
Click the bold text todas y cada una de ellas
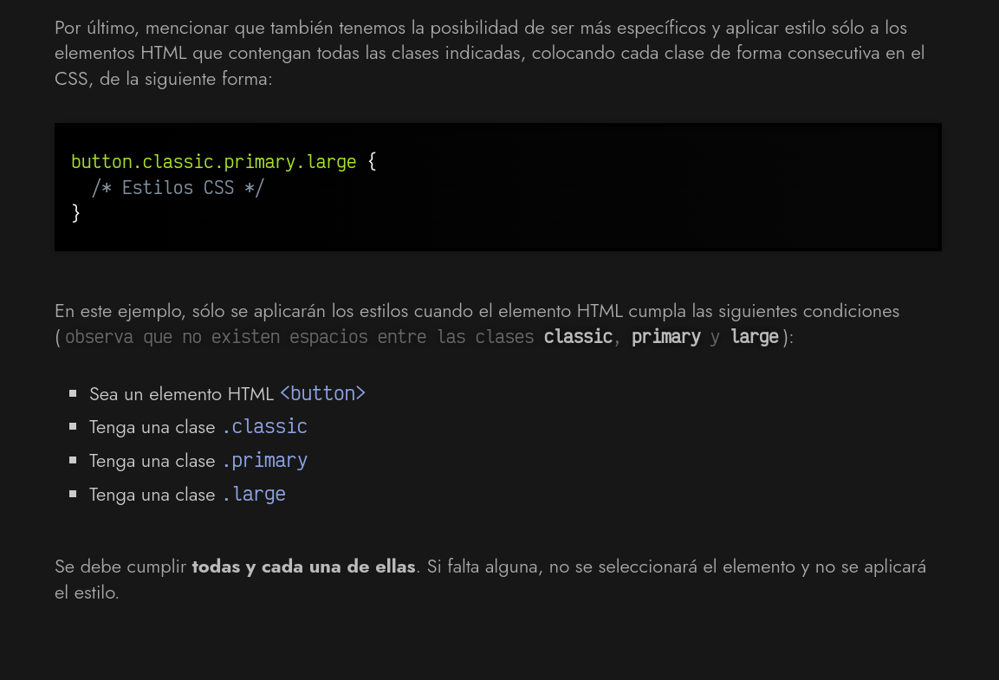click(x=303, y=567)
